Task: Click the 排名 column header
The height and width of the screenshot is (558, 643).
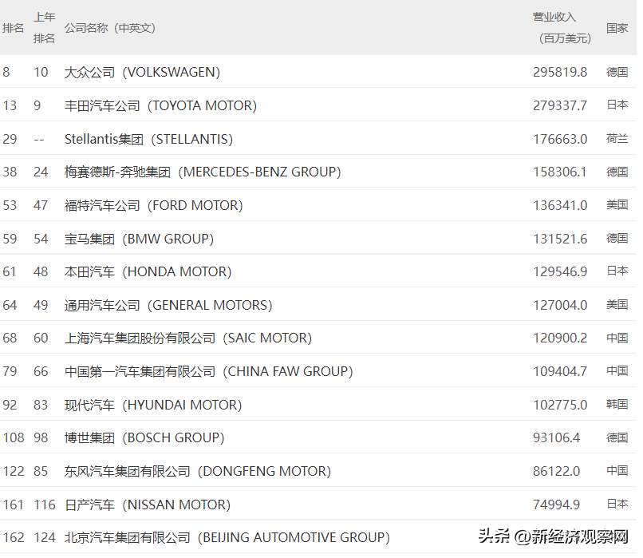Action: point(13,28)
